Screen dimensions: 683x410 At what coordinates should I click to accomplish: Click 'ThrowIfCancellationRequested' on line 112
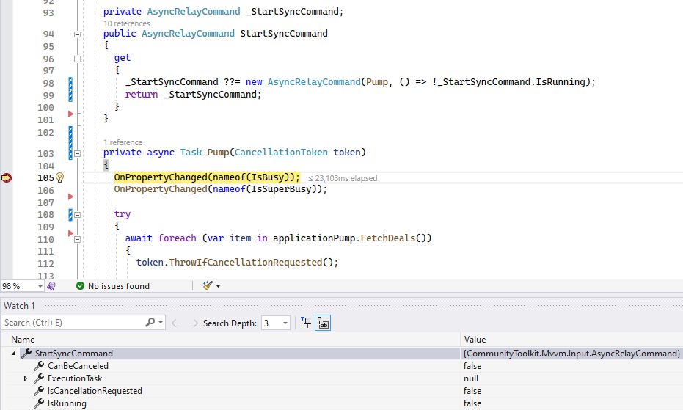coord(245,262)
